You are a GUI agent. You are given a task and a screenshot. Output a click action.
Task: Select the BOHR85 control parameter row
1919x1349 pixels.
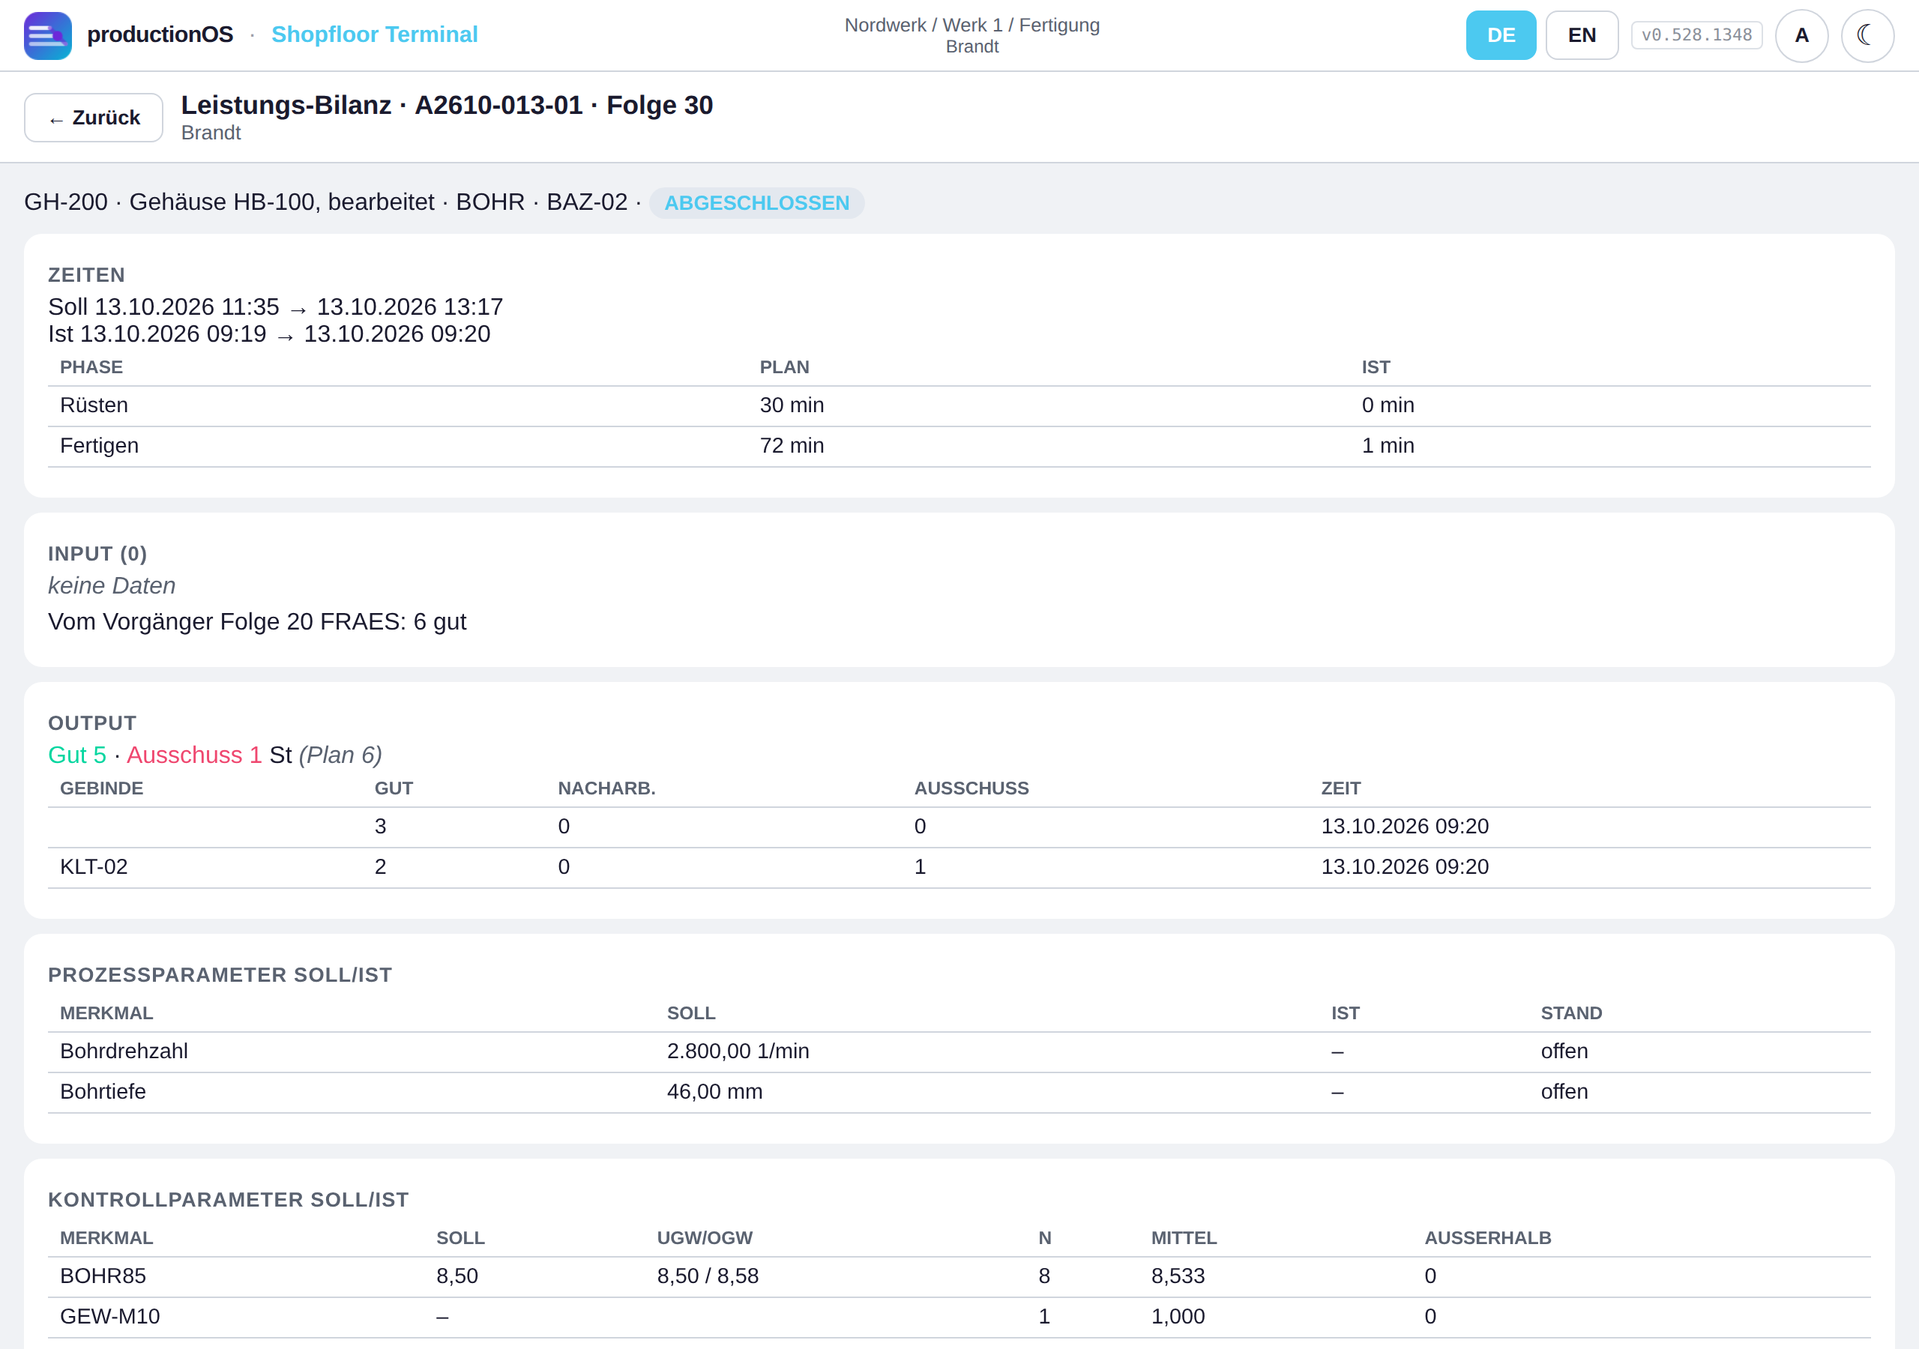[x=959, y=1276]
